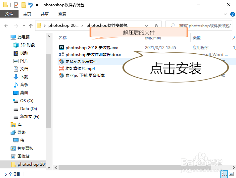Click the shortcut icon of 更多永久免费软件
The height and width of the screenshot is (178, 236).
pyautogui.click(x=62, y=61)
